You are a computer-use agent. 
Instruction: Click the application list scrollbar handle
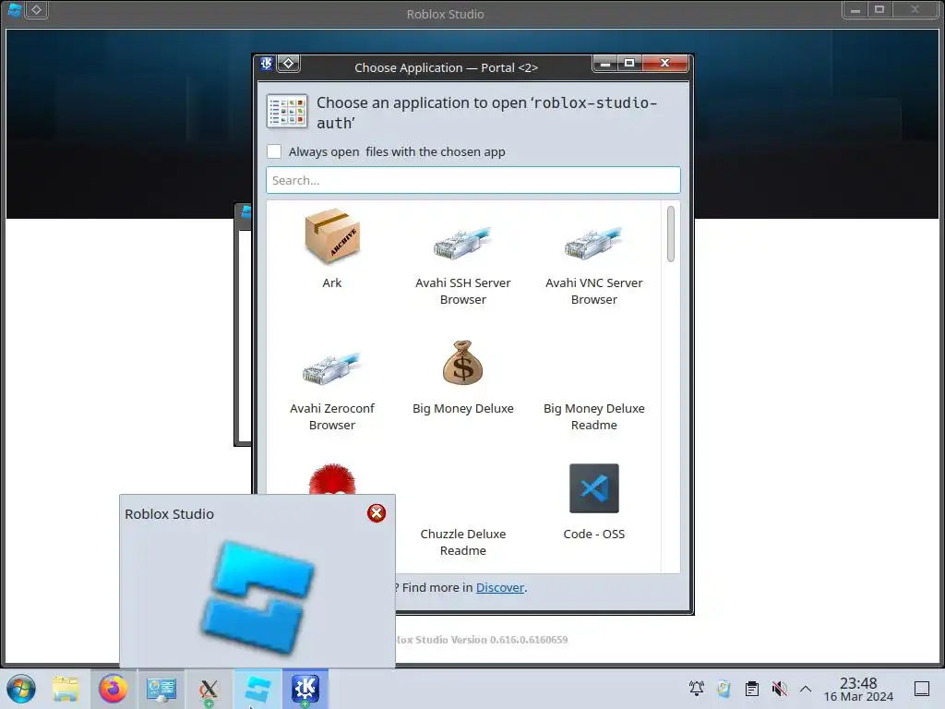671,234
